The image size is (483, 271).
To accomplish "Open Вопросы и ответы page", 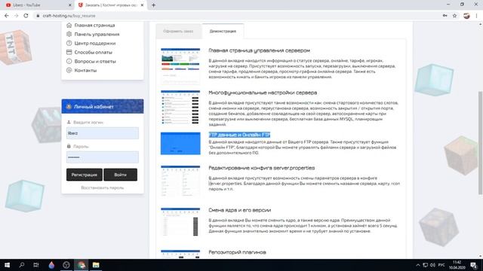I will [95, 61].
